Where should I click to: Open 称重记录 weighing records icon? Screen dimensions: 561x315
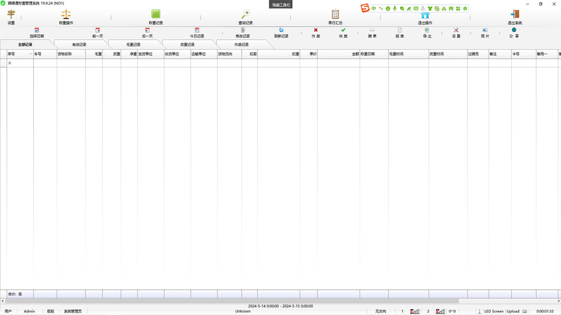tap(156, 14)
